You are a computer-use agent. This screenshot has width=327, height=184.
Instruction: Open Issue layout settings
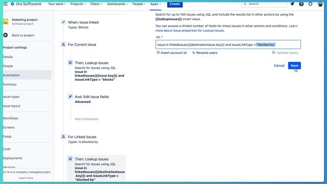click(x=11, y=106)
